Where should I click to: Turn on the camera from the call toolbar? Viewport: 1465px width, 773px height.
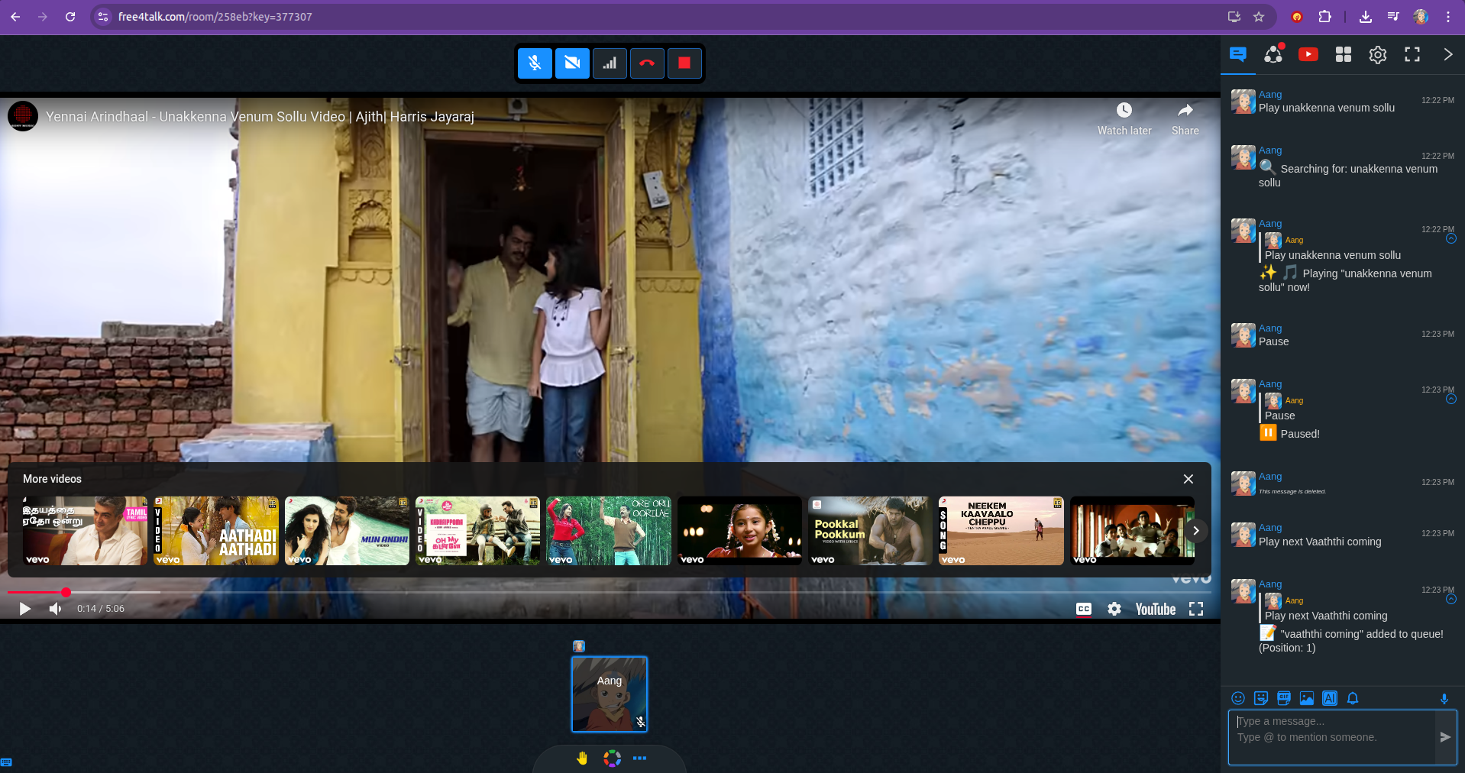tap(572, 63)
